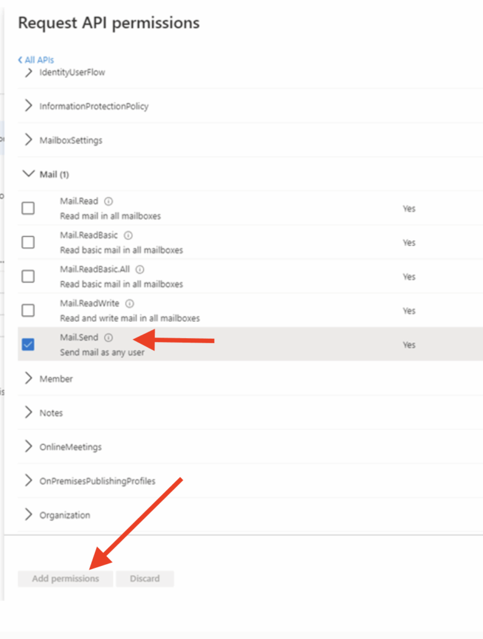483x639 pixels.
Task: Expand the OnlineMeetings permission group
Action: (28, 447)
